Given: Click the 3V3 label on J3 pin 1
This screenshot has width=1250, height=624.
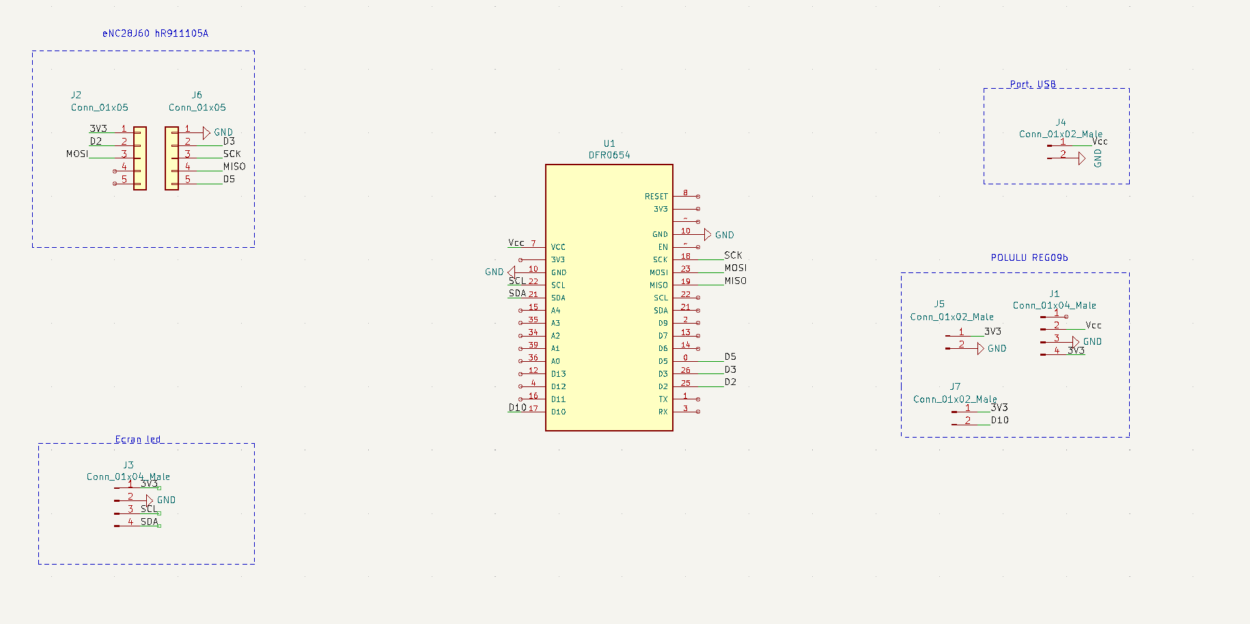Looking at the screenshot, I should [x=149, y=483].
